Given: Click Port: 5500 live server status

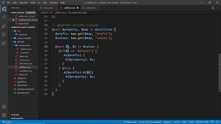Looking at the screenshot, I should point(202,122).
